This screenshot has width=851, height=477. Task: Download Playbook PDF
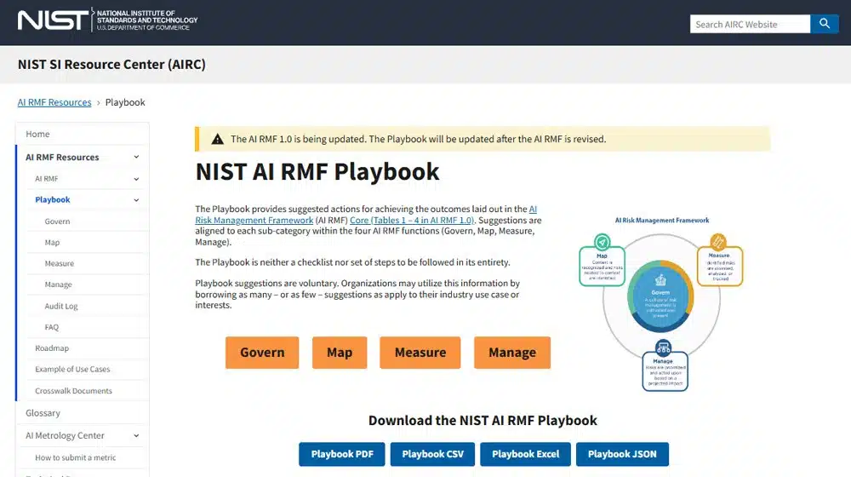click(342, 454)
